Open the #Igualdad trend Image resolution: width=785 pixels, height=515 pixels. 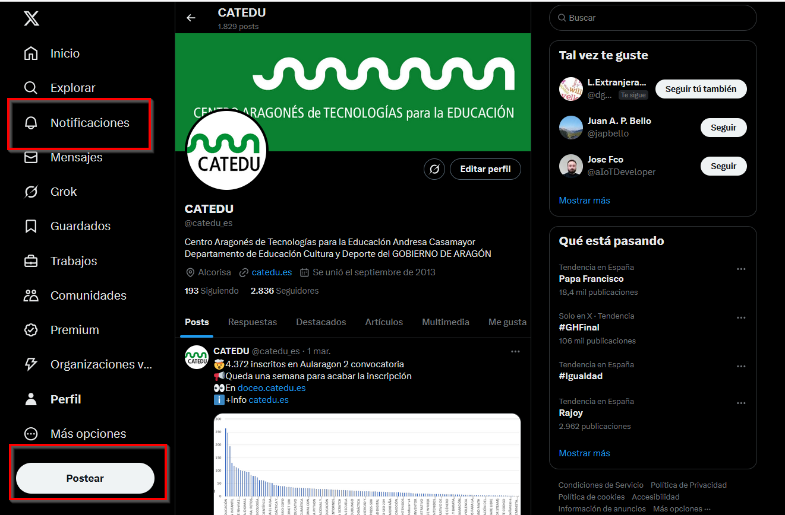[581, 376]
